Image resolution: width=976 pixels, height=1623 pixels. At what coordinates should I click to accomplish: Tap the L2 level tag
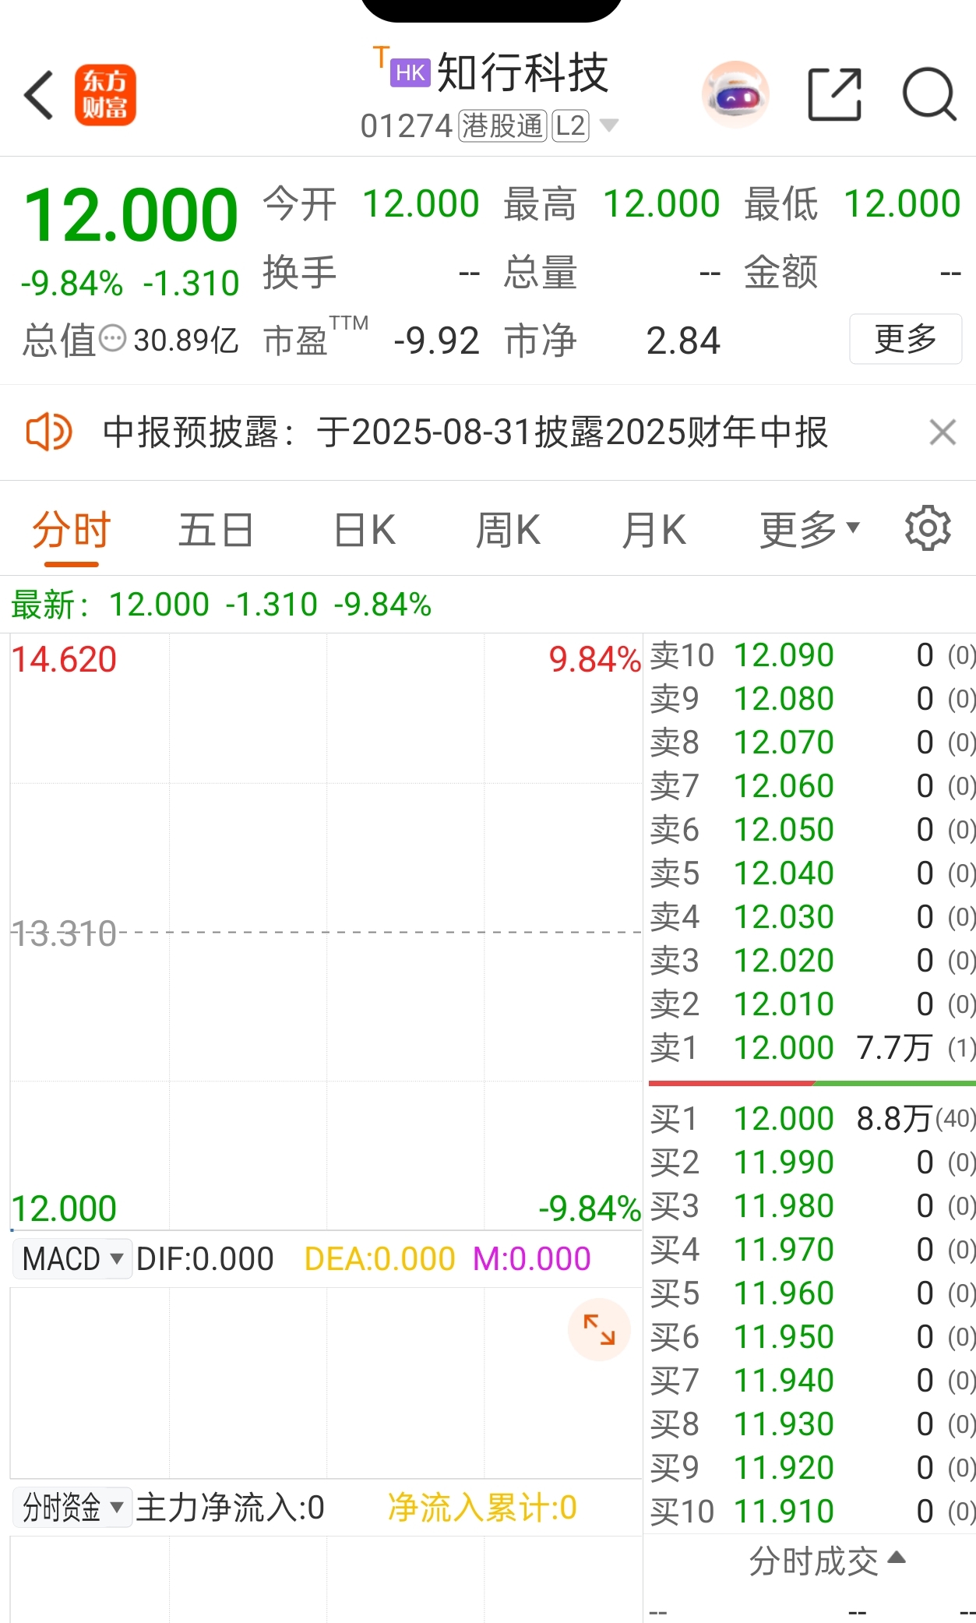(570, 125)
